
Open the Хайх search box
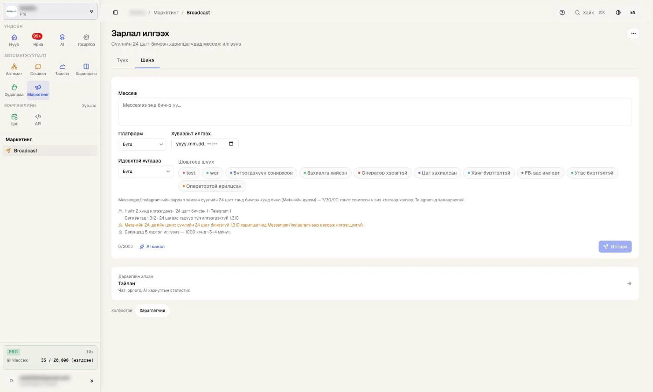tap(590, 13)
